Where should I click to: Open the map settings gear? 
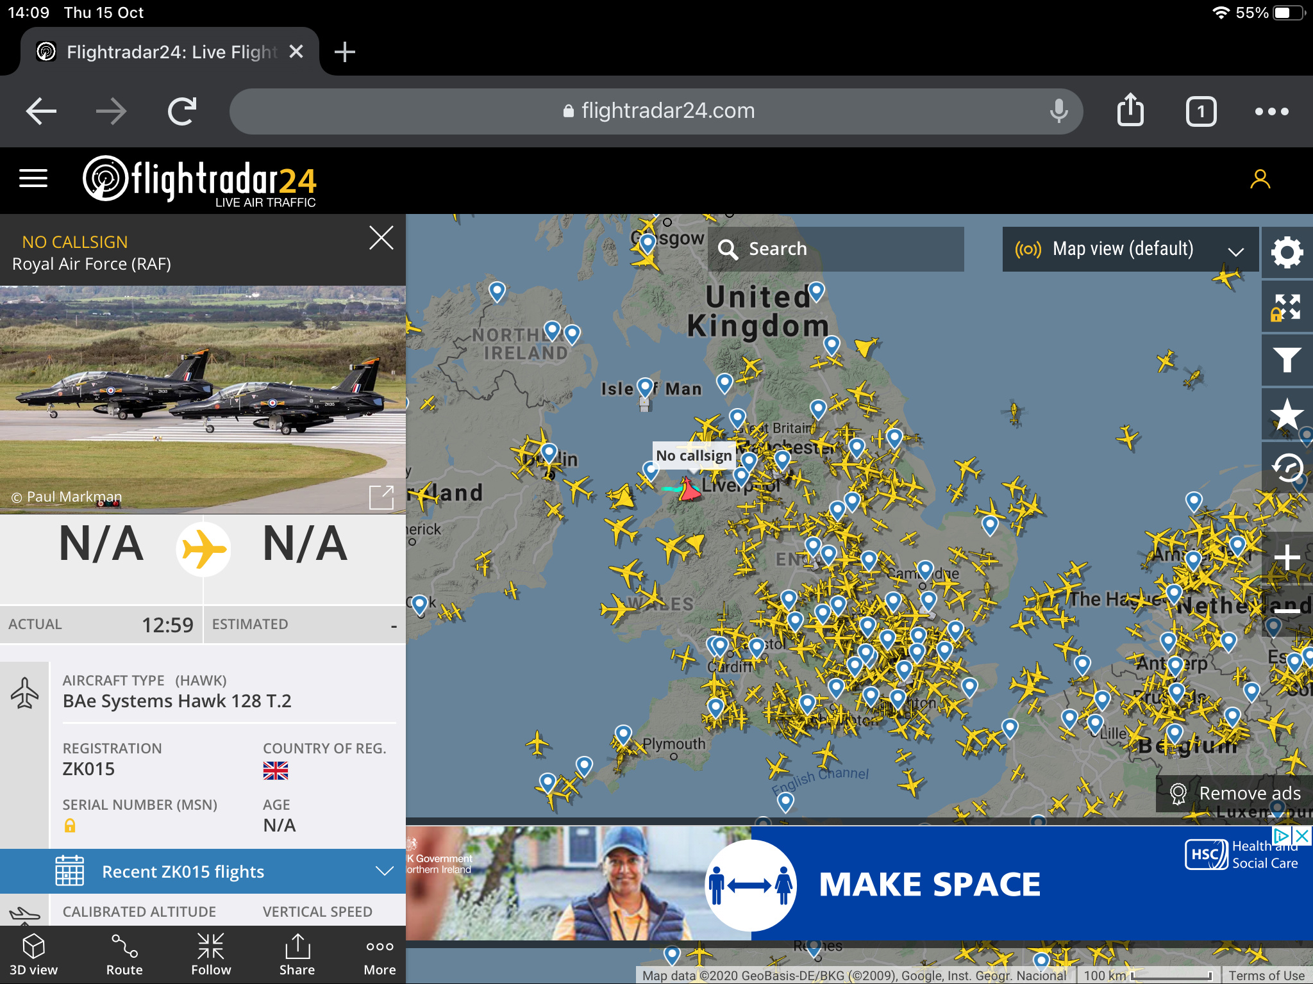tap(1287, 252)
